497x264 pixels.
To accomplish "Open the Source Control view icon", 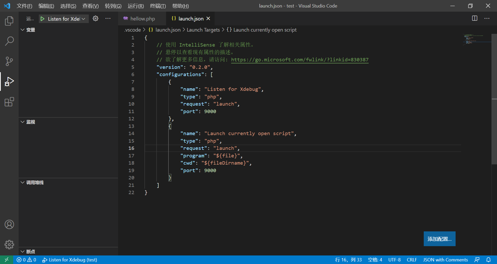I will click(9, 61).
